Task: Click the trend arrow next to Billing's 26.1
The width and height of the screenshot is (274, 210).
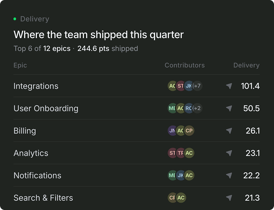Action: coord(229,131)
